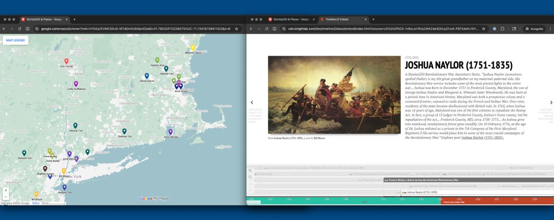Screen dimensions: 554x220
Task: Go to the previous timeline slide
Action: point(252,102)
